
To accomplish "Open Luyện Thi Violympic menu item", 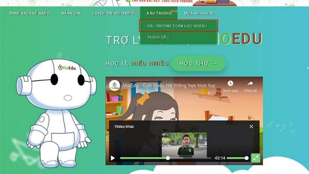I will tap(114, 13).
